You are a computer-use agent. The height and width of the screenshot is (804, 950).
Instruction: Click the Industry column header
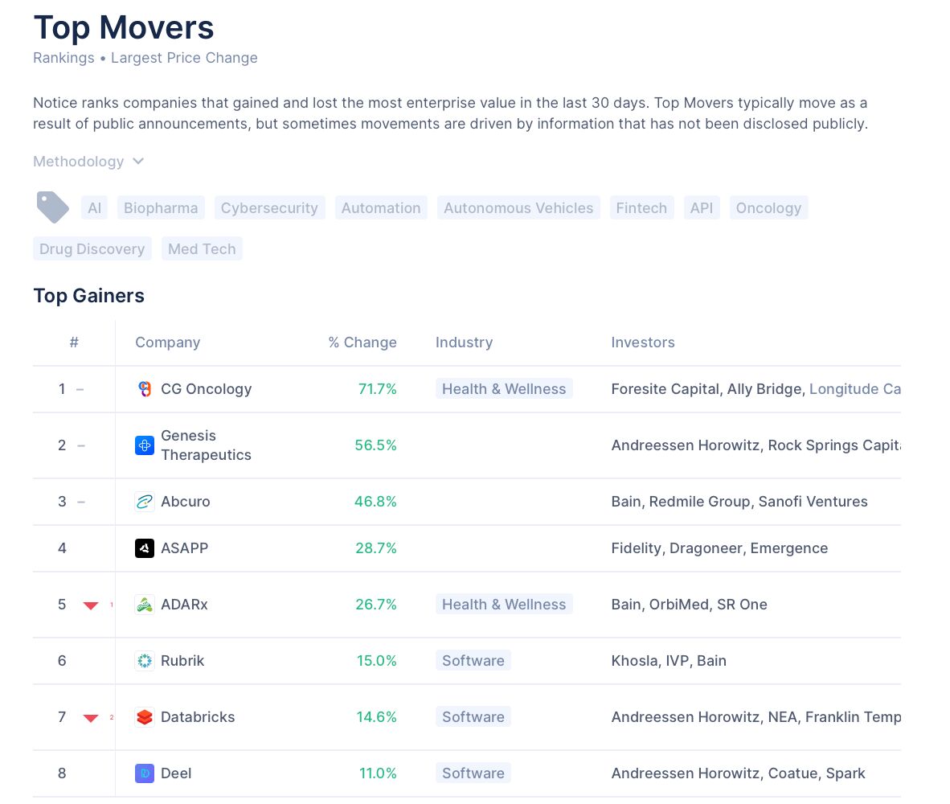point(464,343)
